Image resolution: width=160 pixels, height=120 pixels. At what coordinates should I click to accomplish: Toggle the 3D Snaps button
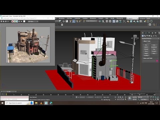click(x=70, y=21)
